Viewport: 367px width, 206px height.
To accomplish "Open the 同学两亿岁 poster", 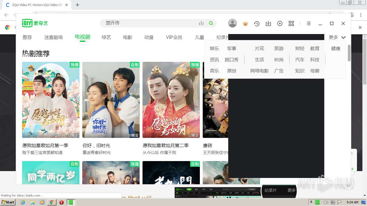I will pyautogui.click(x=51, y=173).
